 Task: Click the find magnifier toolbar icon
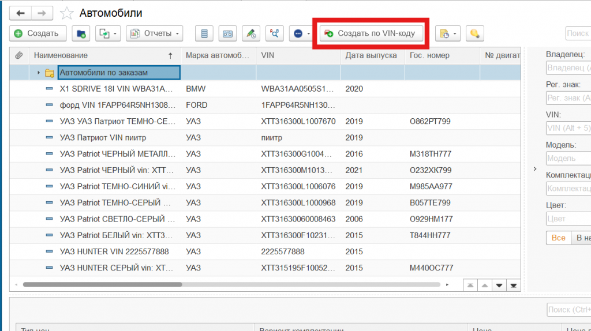point(275,33)
